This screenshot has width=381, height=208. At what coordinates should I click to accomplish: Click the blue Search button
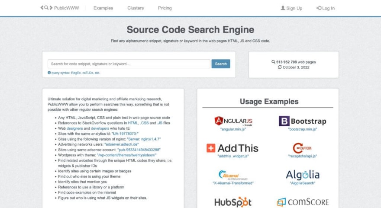[x=221, y=64]
